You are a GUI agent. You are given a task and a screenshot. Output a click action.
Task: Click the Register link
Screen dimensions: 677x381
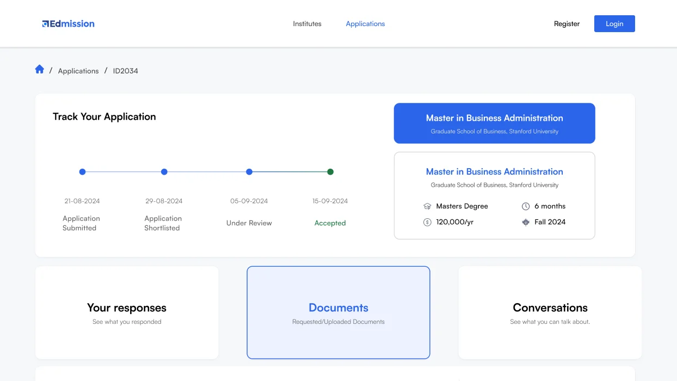(567, 24)
